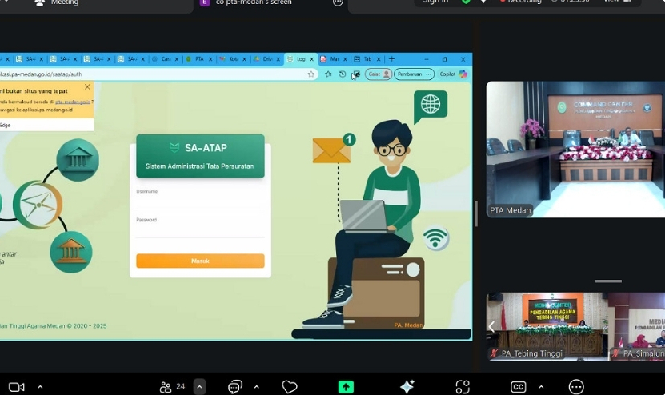Expand the caret beside the chat icon
The height and width of the screenshot is (395, 665).
(257, 386)
